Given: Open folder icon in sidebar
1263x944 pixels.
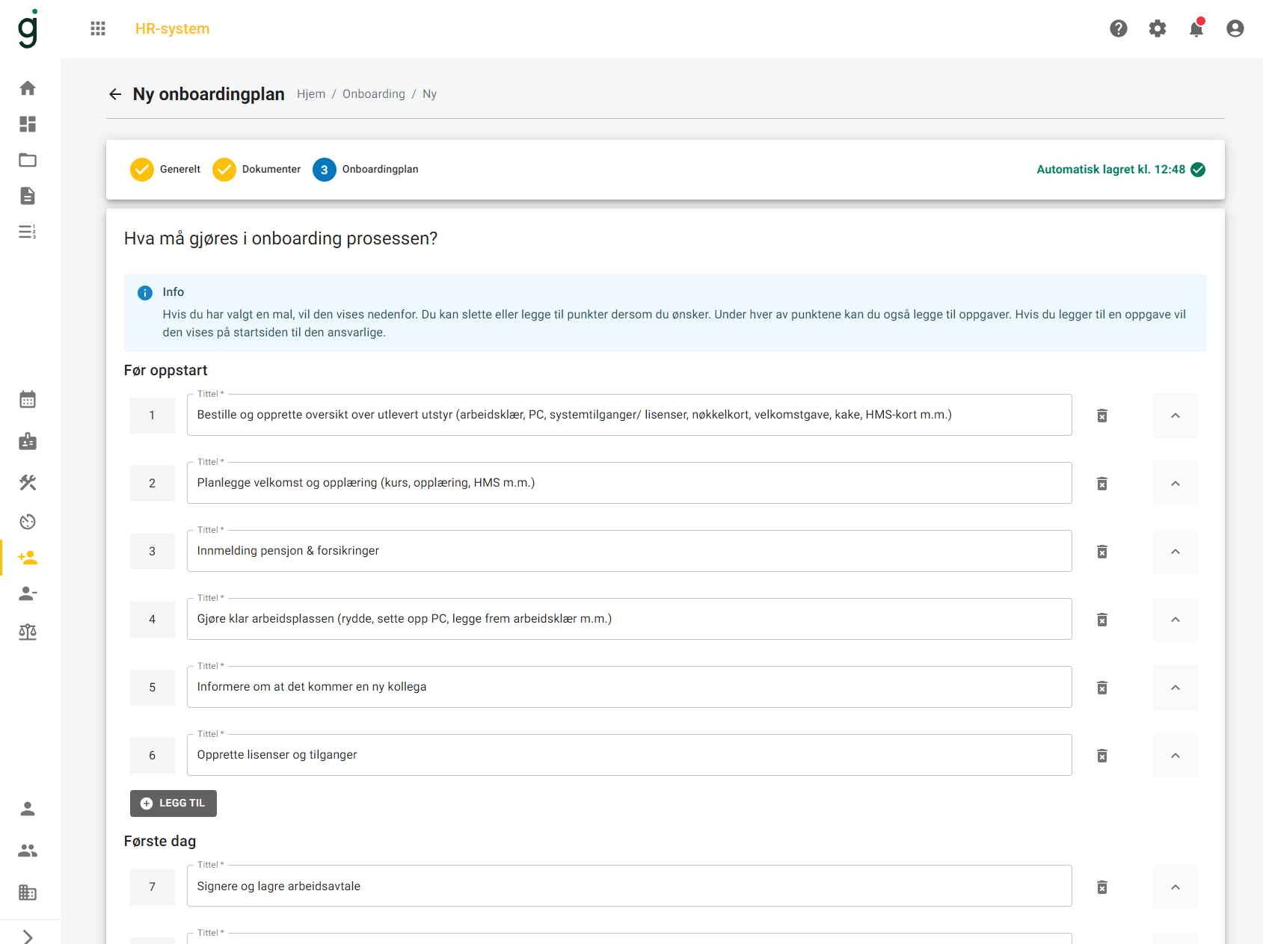Looking at the screenshot, I should point(28,160).
